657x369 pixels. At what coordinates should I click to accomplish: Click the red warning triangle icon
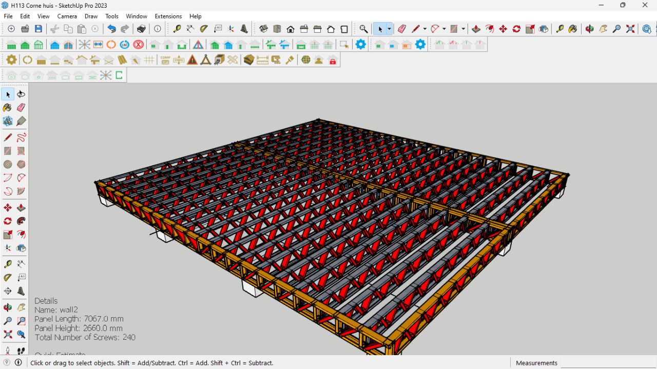click(x=192, y=60)
